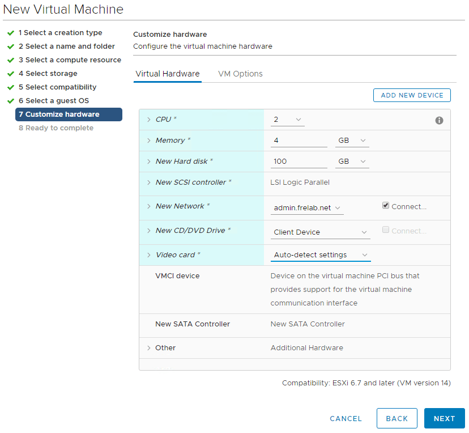Toggle the New Network Connect checkbox

tap(386, 206)
